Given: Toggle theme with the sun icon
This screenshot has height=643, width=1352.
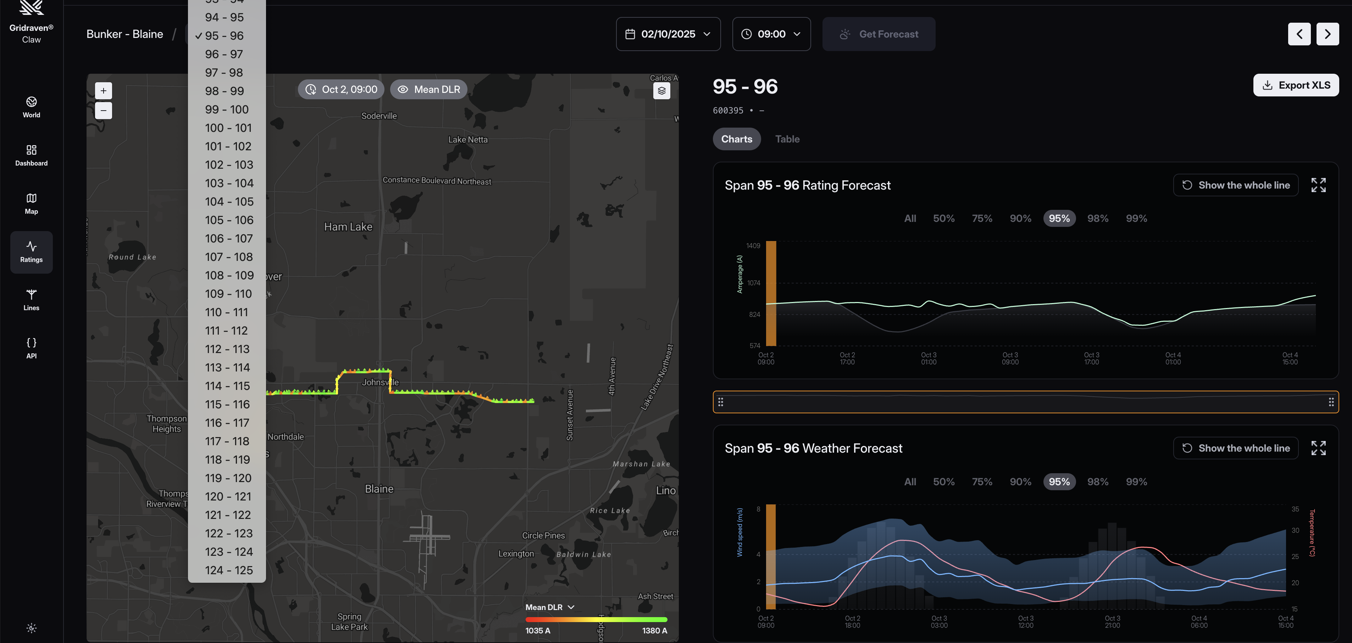Looking at the screenshot, I should coord(32,628).
